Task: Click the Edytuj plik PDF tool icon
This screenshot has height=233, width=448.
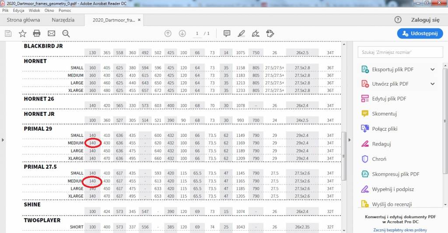Action: tap(365, 98)
